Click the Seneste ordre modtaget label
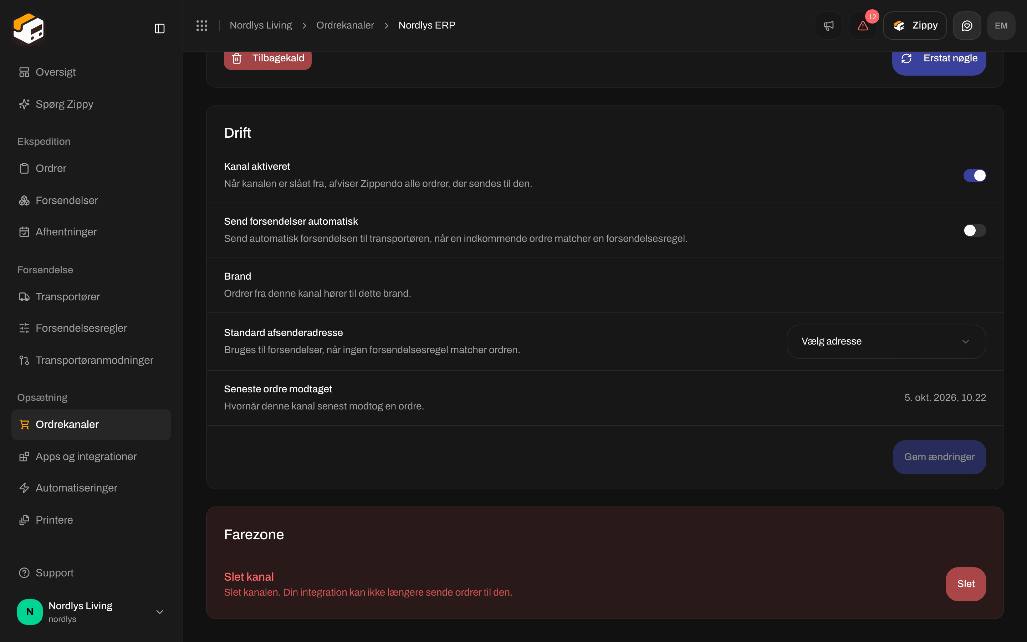Viewport: 1027px width, 642px height. coord(277,389)
